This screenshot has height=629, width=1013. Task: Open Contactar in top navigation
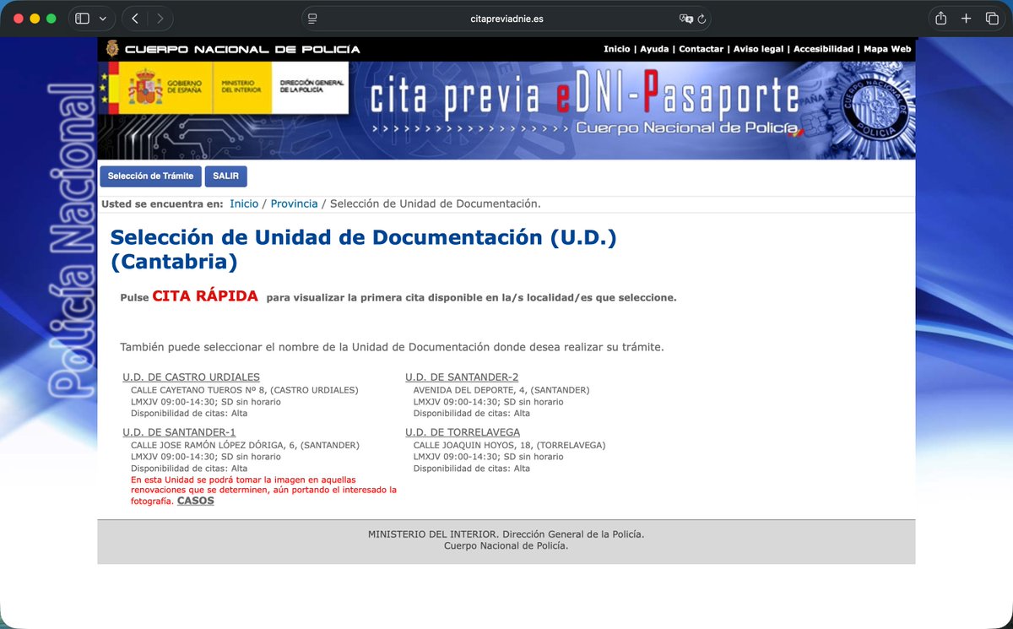pos(701,49)
